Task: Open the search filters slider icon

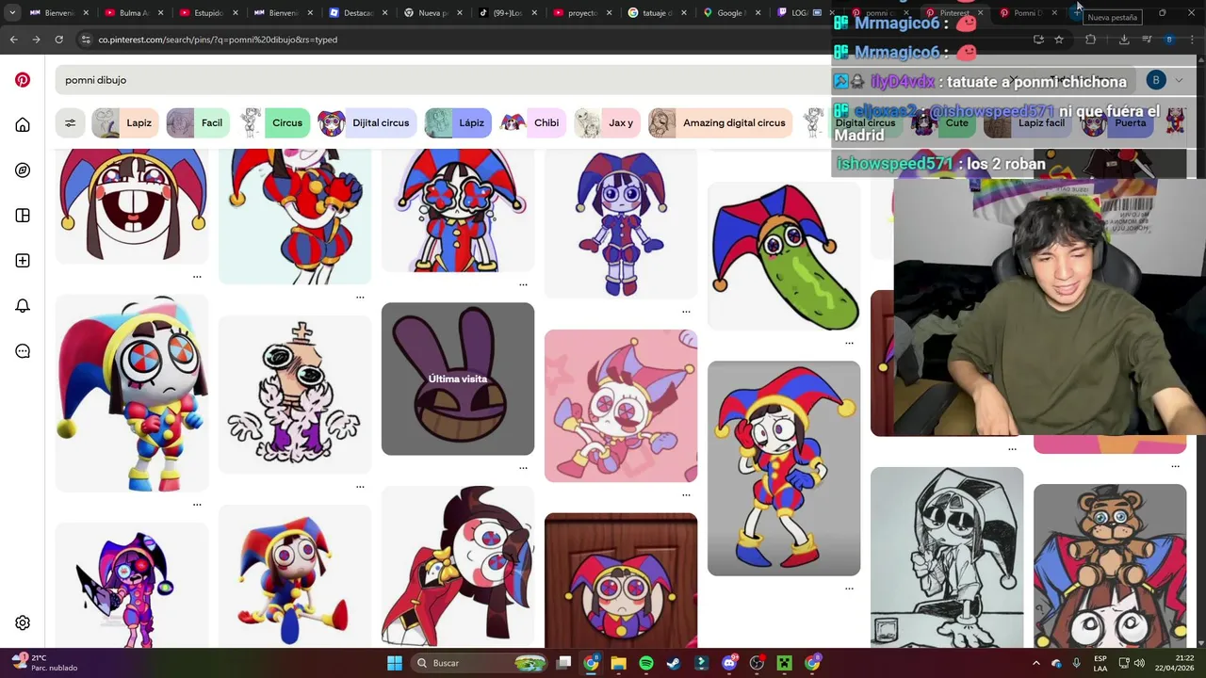Action: click(70, 122)
